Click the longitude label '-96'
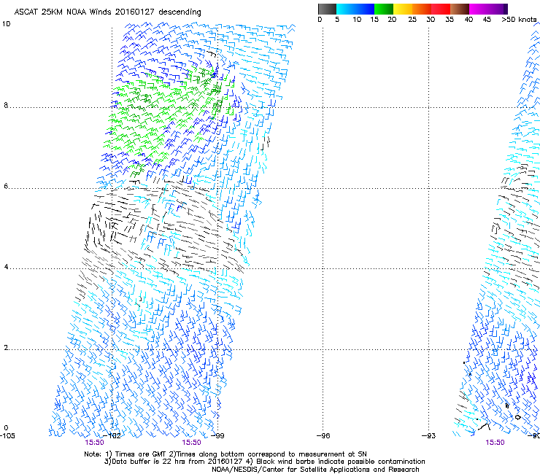This screenshot has width=540, height=474. (323, 436)
